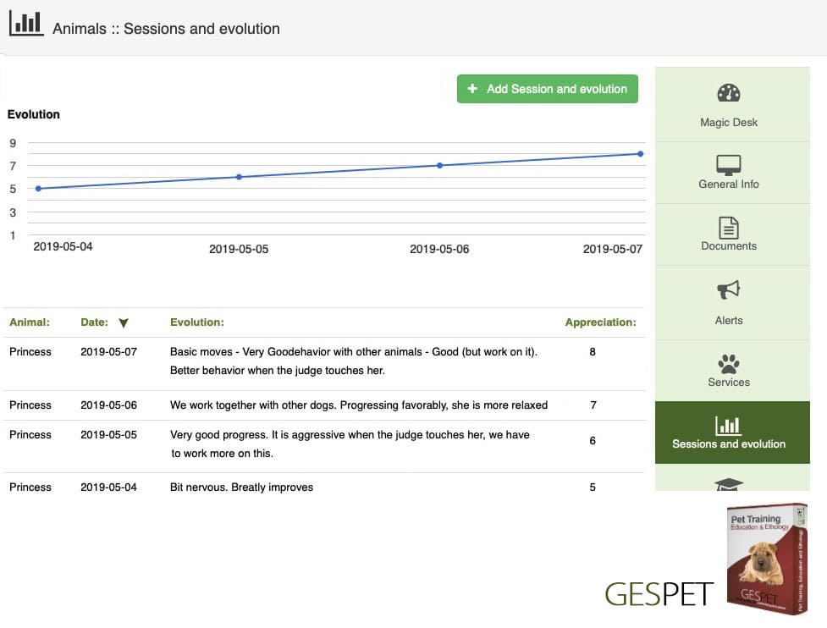Open General Info monitor icon
827x628 pixels.
coord(728,165)
